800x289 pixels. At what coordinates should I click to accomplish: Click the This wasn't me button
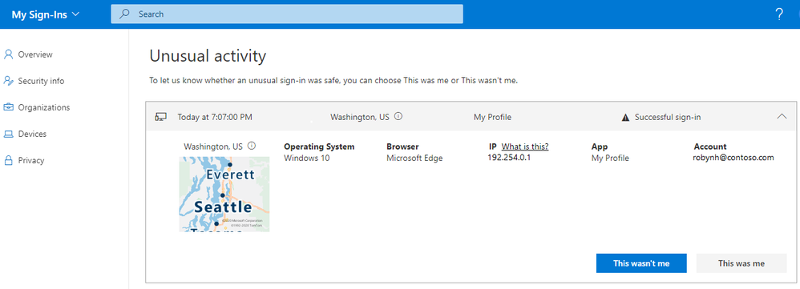[x=641, y=263]
